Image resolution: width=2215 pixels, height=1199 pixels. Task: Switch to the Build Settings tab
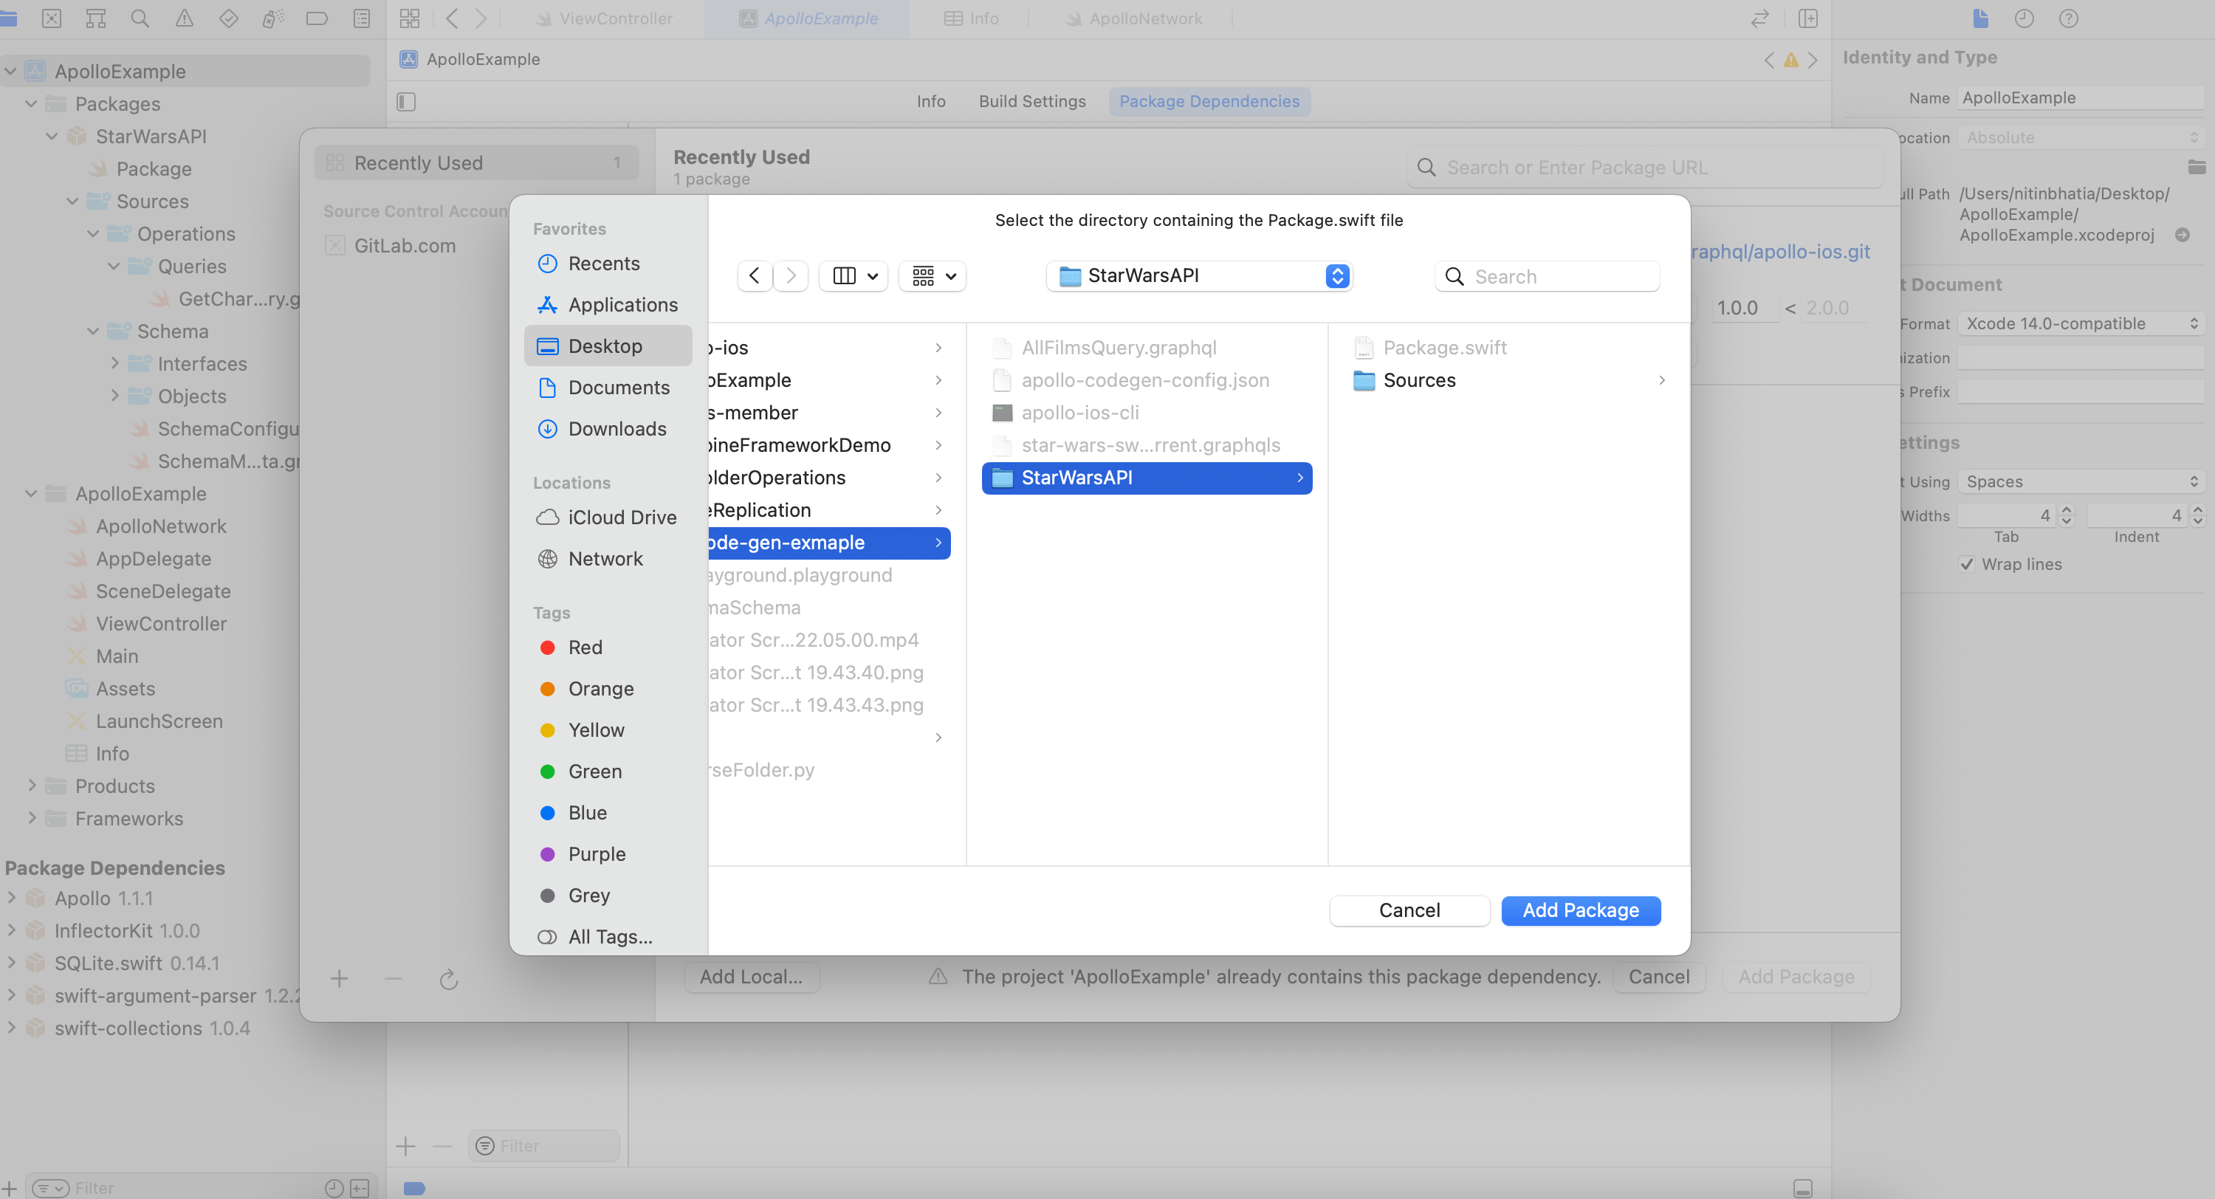(x=1032, y=101)
